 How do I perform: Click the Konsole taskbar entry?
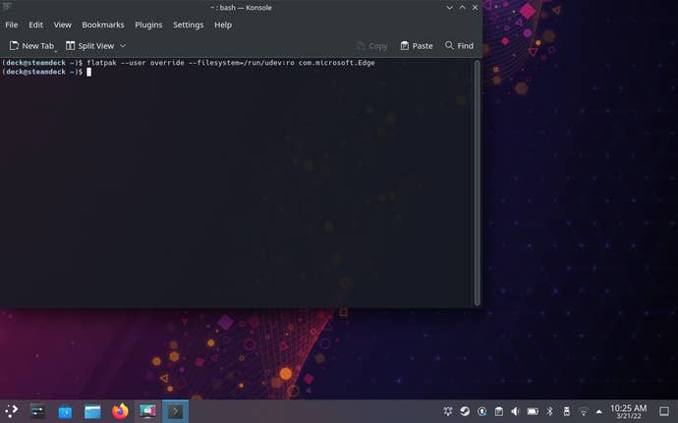pos(175,411)
